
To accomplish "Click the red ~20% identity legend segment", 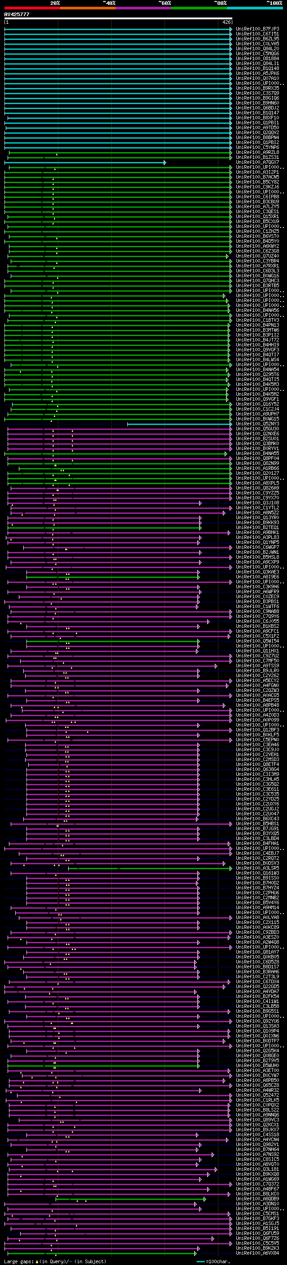I will point(32,8).
